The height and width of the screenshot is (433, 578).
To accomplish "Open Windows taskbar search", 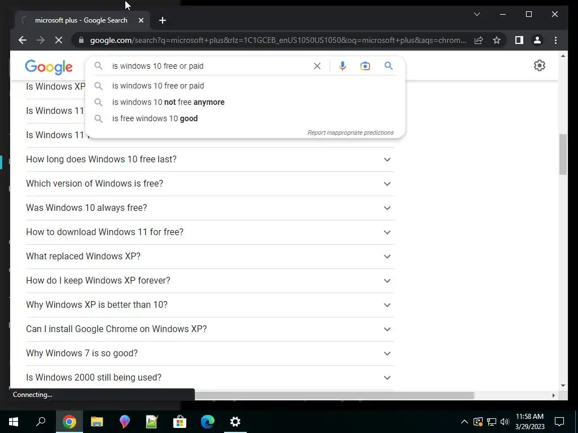I will click(41, 422).
